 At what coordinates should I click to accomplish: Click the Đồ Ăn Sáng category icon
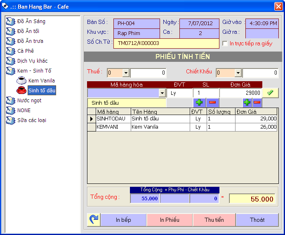point(11,21)
